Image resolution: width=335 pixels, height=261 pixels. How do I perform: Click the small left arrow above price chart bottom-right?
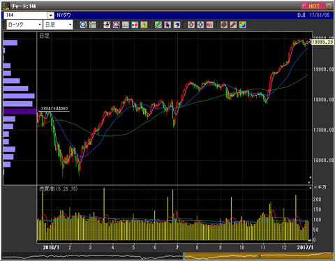tap(310, 177)
